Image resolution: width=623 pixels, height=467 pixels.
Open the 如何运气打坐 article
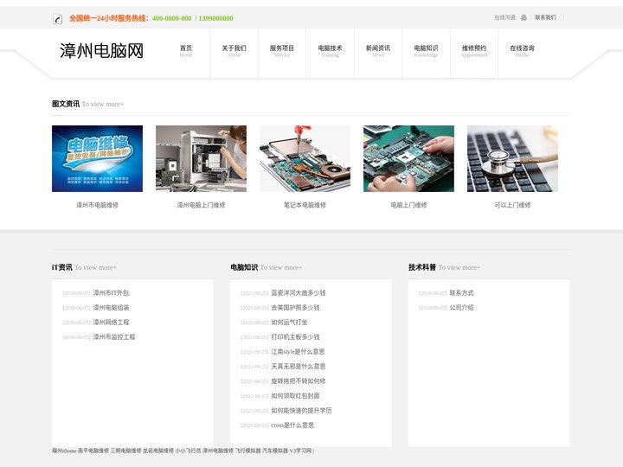(289, 322)
